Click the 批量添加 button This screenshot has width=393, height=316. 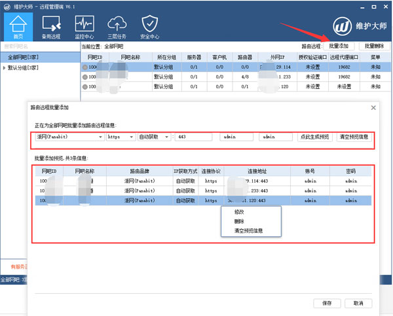(x=339, y=46)
